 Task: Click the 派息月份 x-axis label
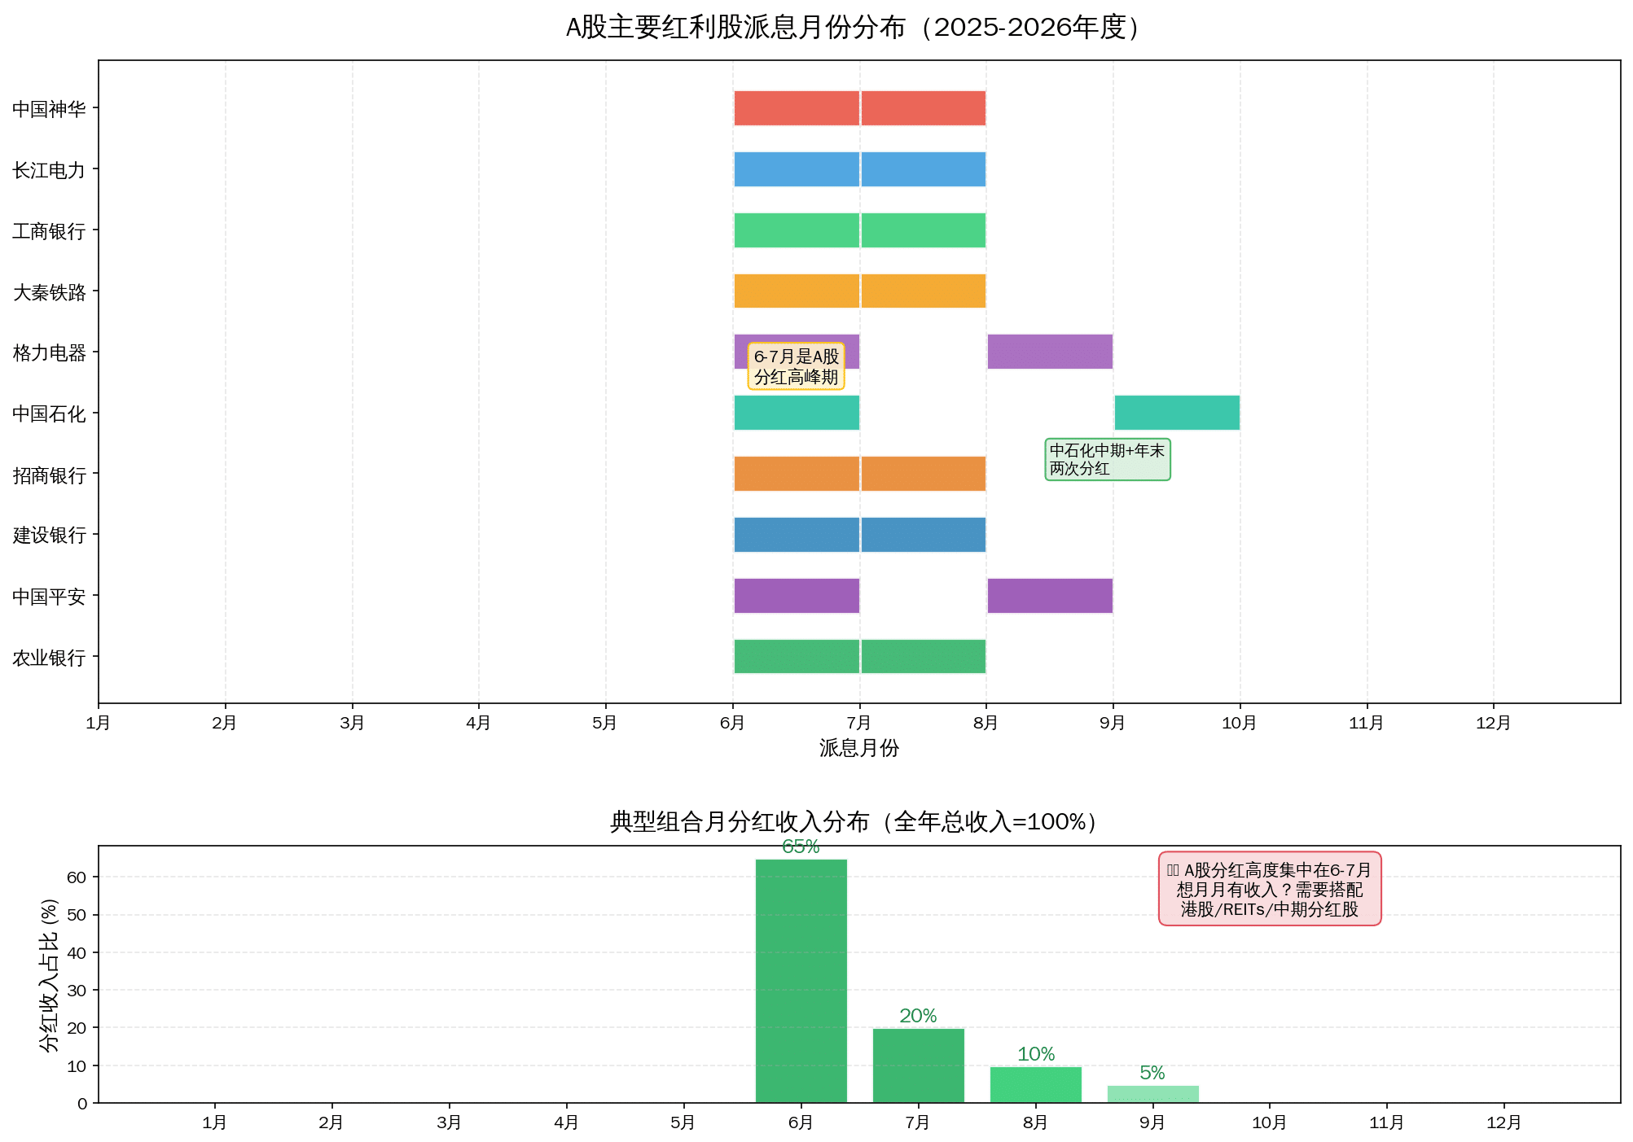click(859, 748)
